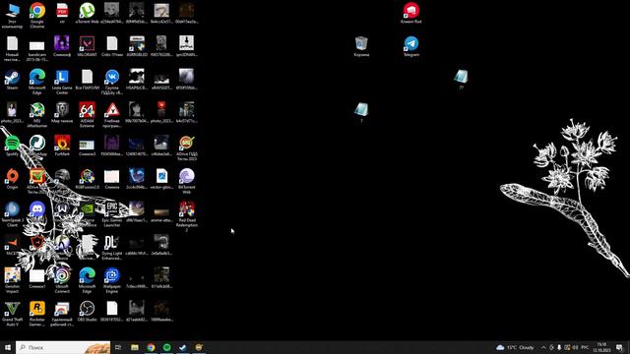Open the volume control in tray
Screen dimensions: 630x354
tap(575, 347)
